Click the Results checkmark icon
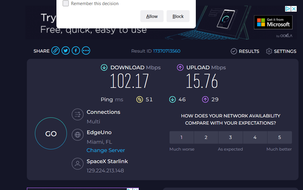Screen dimensions: 303x190 (x=234, y=51)
